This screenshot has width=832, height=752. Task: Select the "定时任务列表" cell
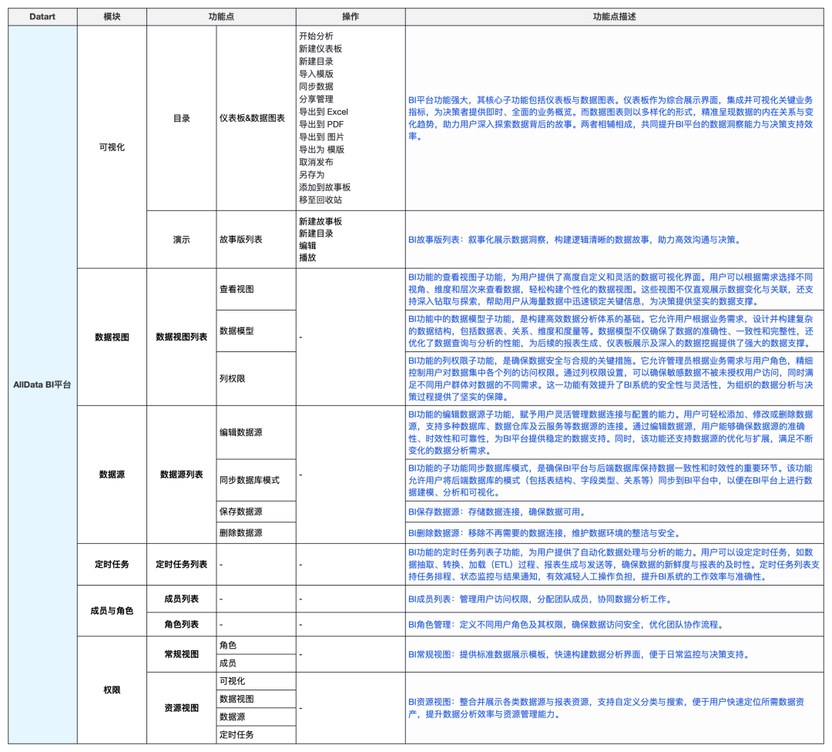pos(182,564)
